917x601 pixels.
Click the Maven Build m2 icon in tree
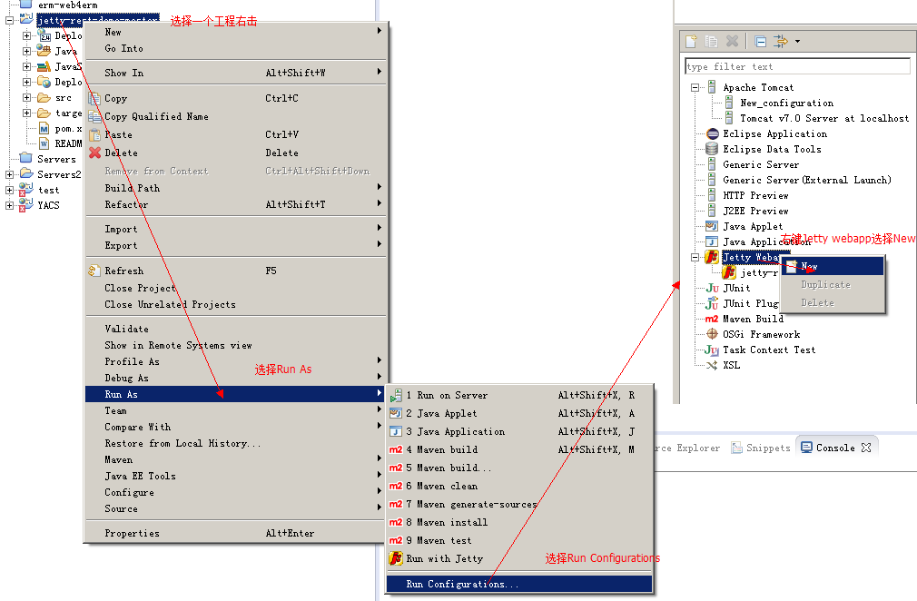tap(712, 320)
